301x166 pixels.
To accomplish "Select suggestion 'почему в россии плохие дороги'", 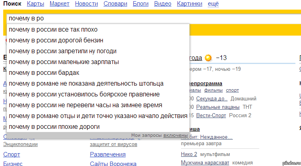I will tap(54, 127).
